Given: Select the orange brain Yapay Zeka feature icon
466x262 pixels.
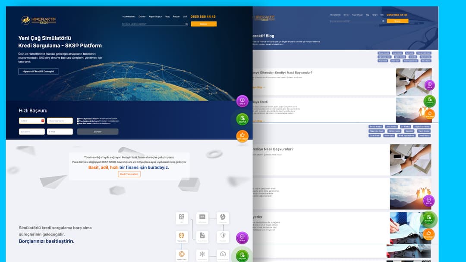Looking at the screenshot, I should (182, 237).
